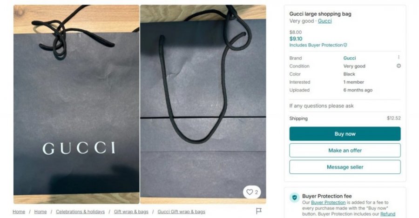Open the Gucci brand link under the title
Viewport: 419px width, 218px height.
tap(324, 21)
